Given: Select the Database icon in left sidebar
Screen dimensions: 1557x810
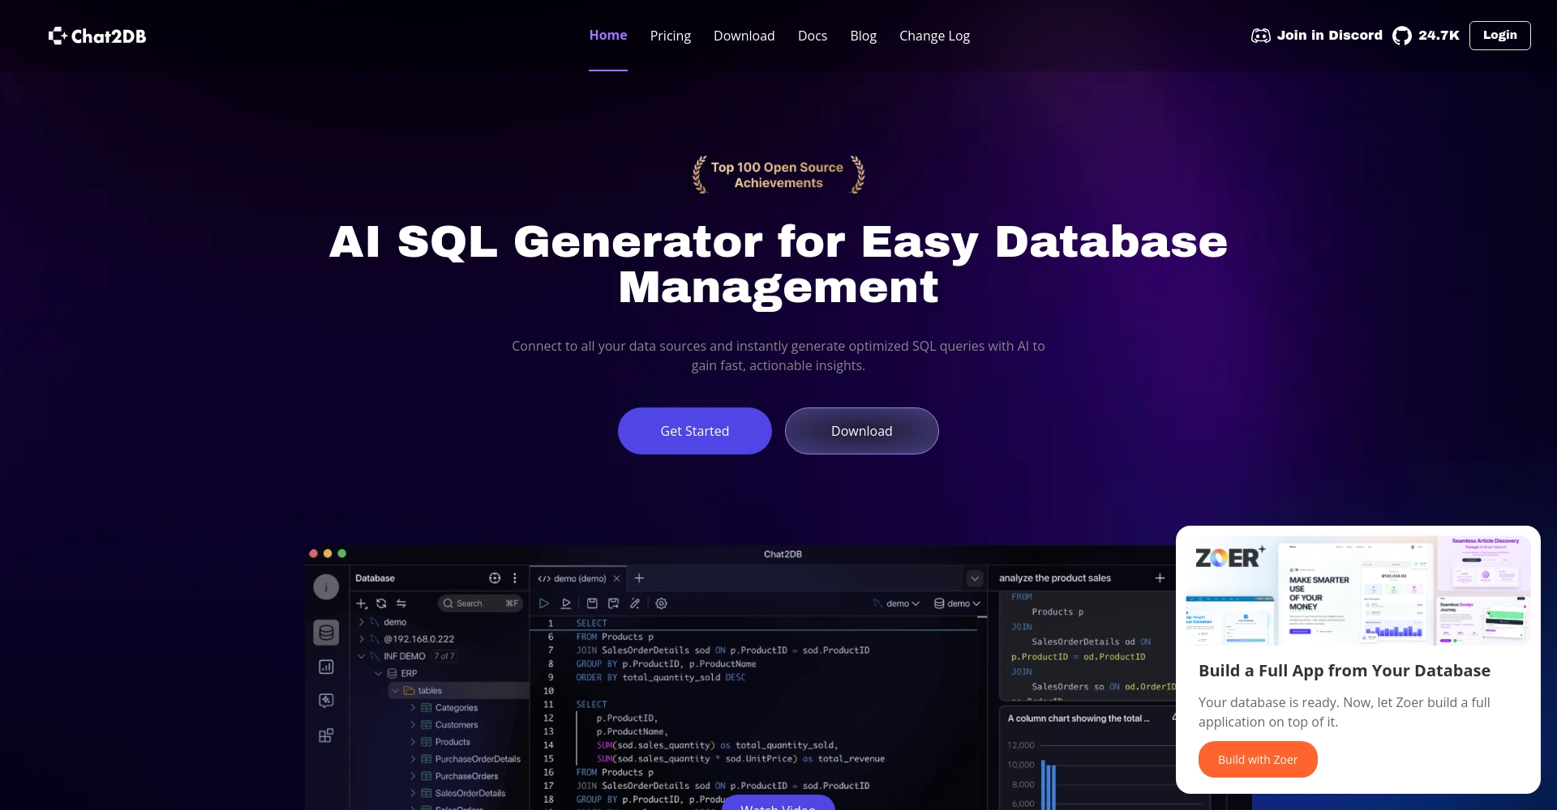Looking at the screenshot, I should click(x=326, y=633).
